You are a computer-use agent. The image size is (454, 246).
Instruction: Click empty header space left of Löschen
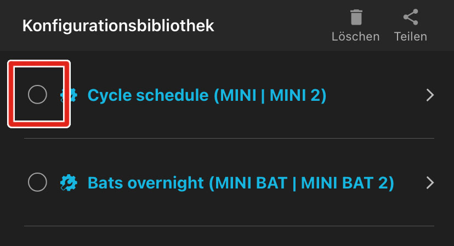[274, 25]
